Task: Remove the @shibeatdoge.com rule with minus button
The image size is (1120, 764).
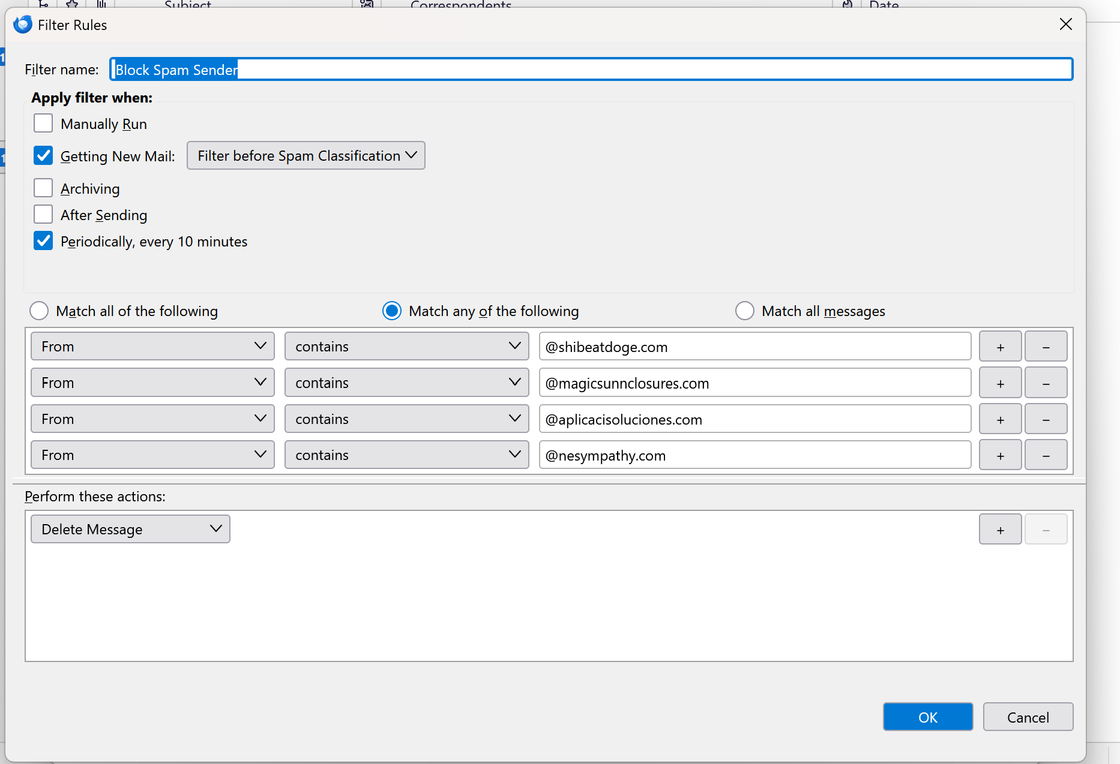Action: [x=1046, y=347]
